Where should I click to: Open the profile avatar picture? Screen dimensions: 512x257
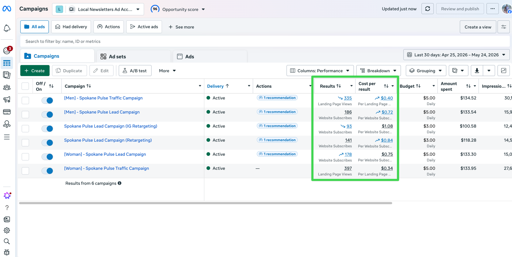tap(507, 9)
